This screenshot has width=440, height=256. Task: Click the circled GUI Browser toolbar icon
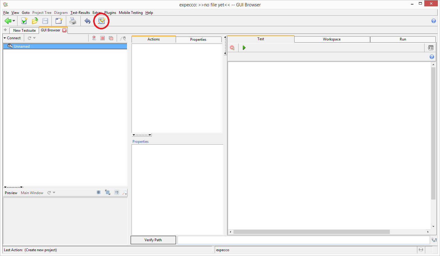[x=101, y=21]
